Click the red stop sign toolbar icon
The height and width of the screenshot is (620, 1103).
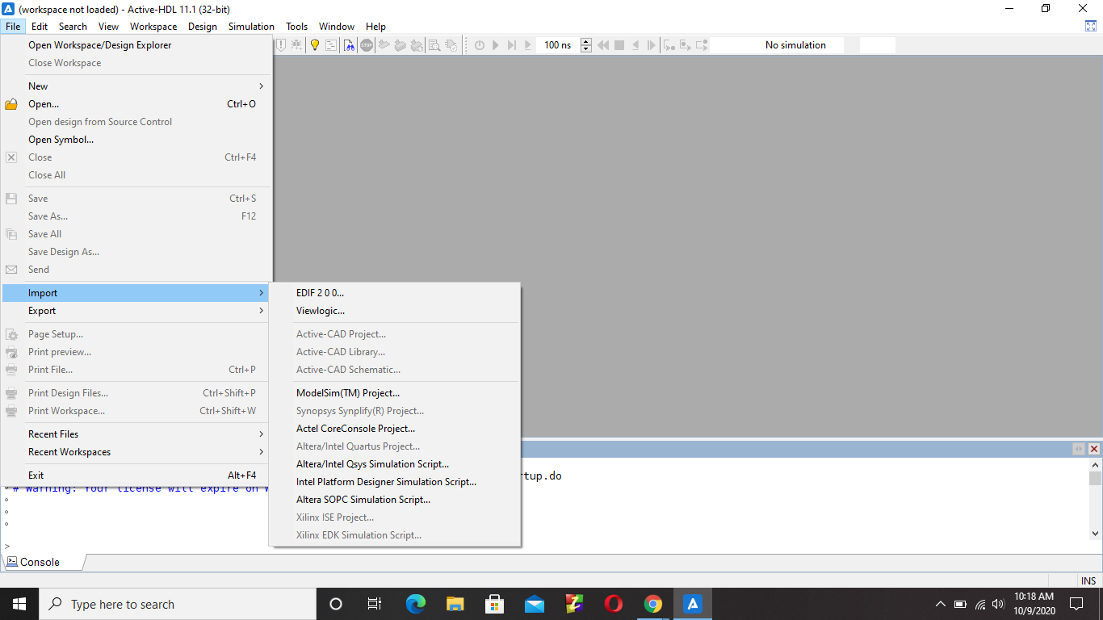click(x=367, y=45)
